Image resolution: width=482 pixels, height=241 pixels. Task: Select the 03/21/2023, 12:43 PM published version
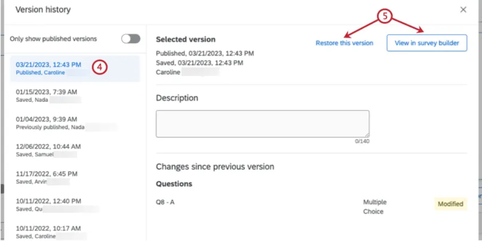point(48,65)
